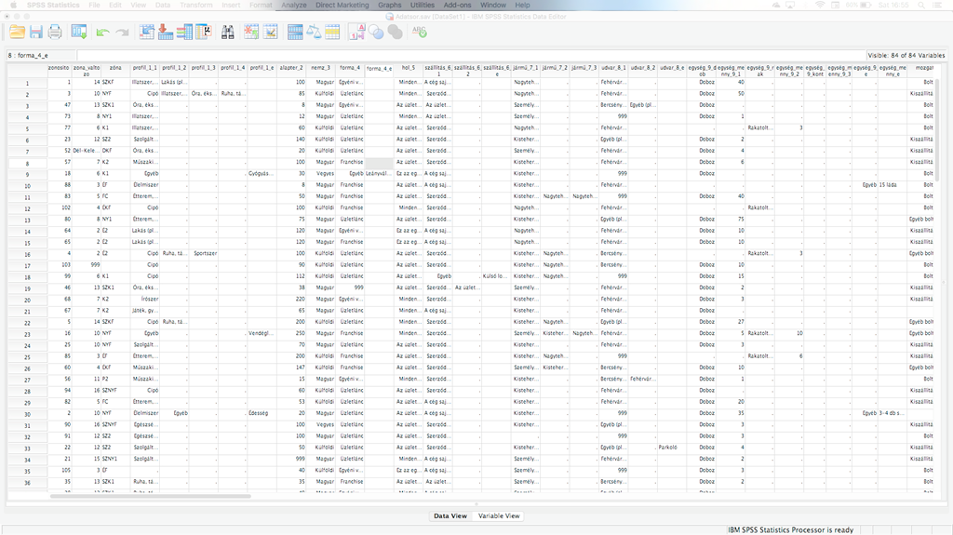The width and height of the screenshot is (953, 535).
Task: Click the Insert variable icon
Action: coord(270,33)
